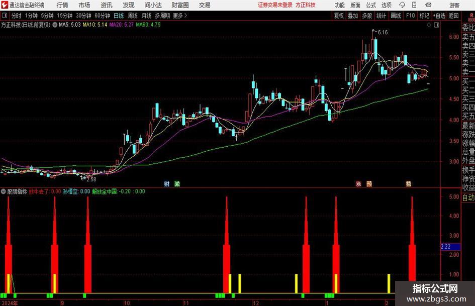Click the red 方正科技 title link
This screenshot has height=306, width=475.
pyautogui.click(x=306, y=5)
